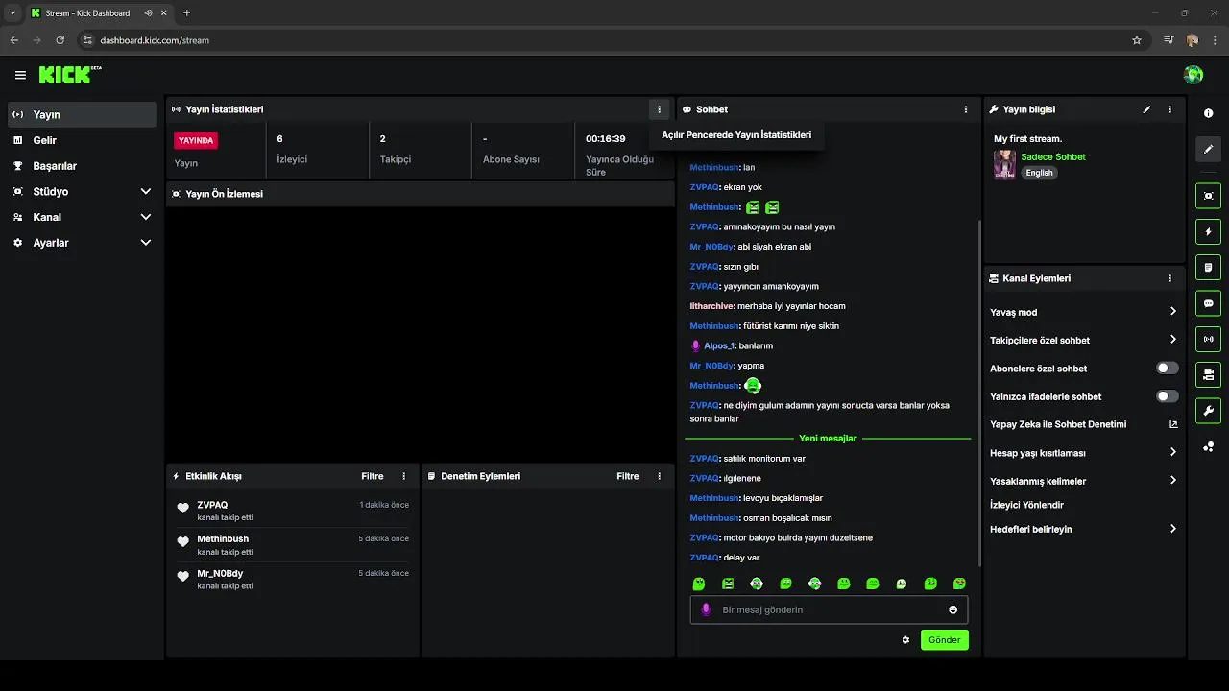Open a new browser tab

pyautogui.click(x=186, y=12)
